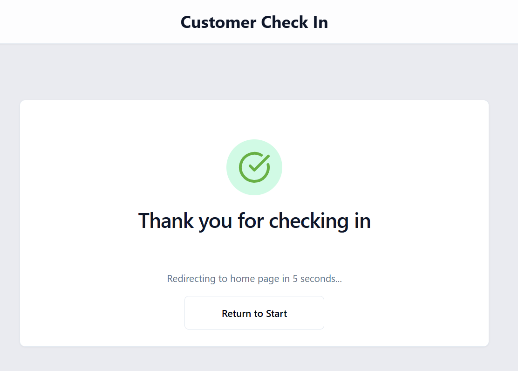518x371 pixels.
Task: Click the gray background above the confirmation card
Action: point(254,72)
